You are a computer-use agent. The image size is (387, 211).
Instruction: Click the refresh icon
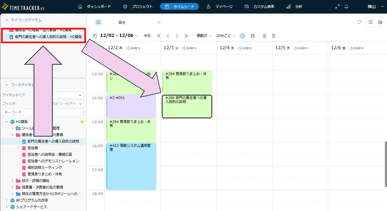pos(360,22)
